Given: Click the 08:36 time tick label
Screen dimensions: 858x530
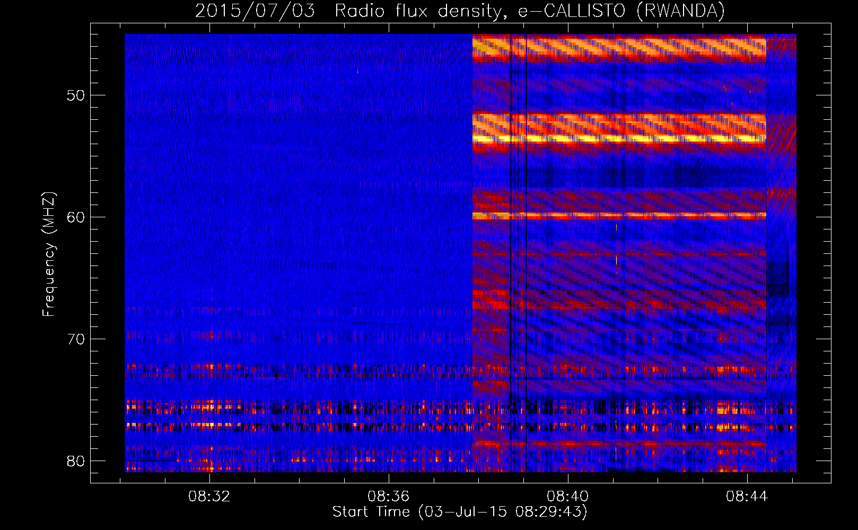Looking at the screenshot, I should click(x=389, y=497).
